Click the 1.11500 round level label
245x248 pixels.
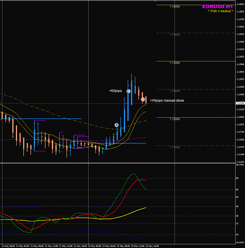click(x=175, y=147)
